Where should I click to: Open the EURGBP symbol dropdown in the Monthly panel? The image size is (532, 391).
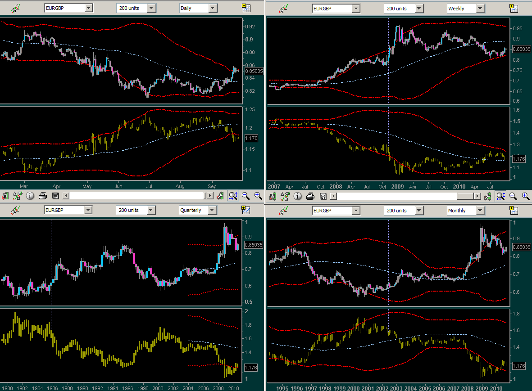point(356,211)
